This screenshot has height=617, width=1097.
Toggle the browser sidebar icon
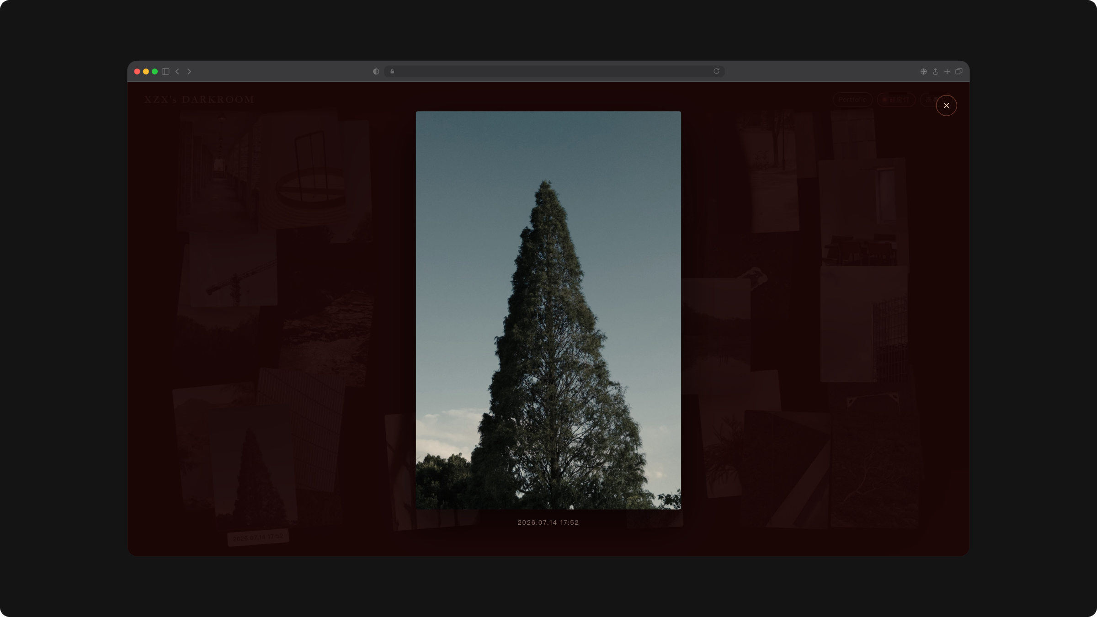[x=165, y=71]
